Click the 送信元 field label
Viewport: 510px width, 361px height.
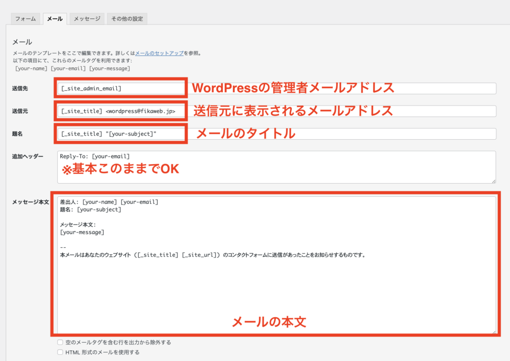click(20, 111)
